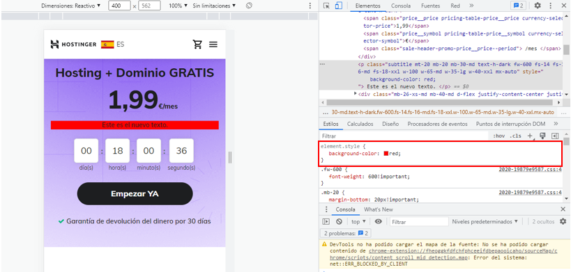Select the What's New drawer tab
Image resolution: width=571 pixels, height=272 pixels.
379,209
